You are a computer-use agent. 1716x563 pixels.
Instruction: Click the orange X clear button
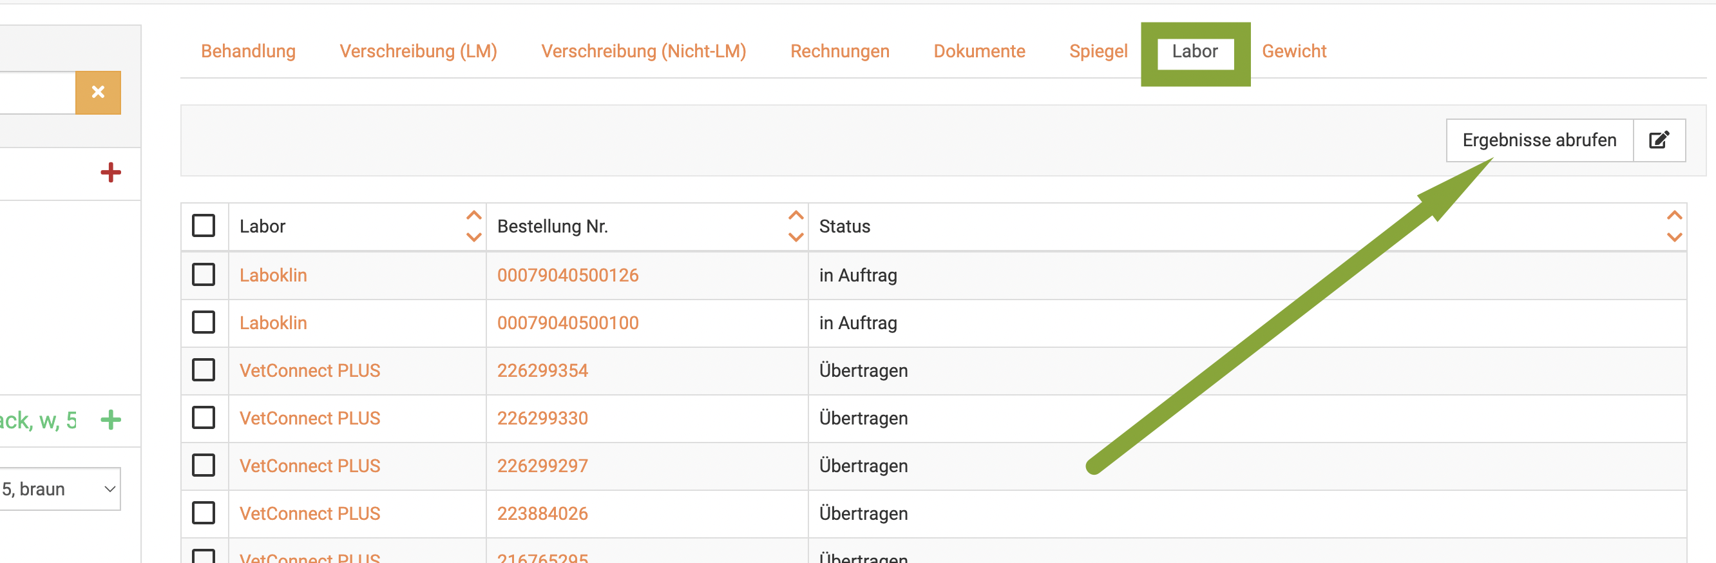[x=98, y=92]
